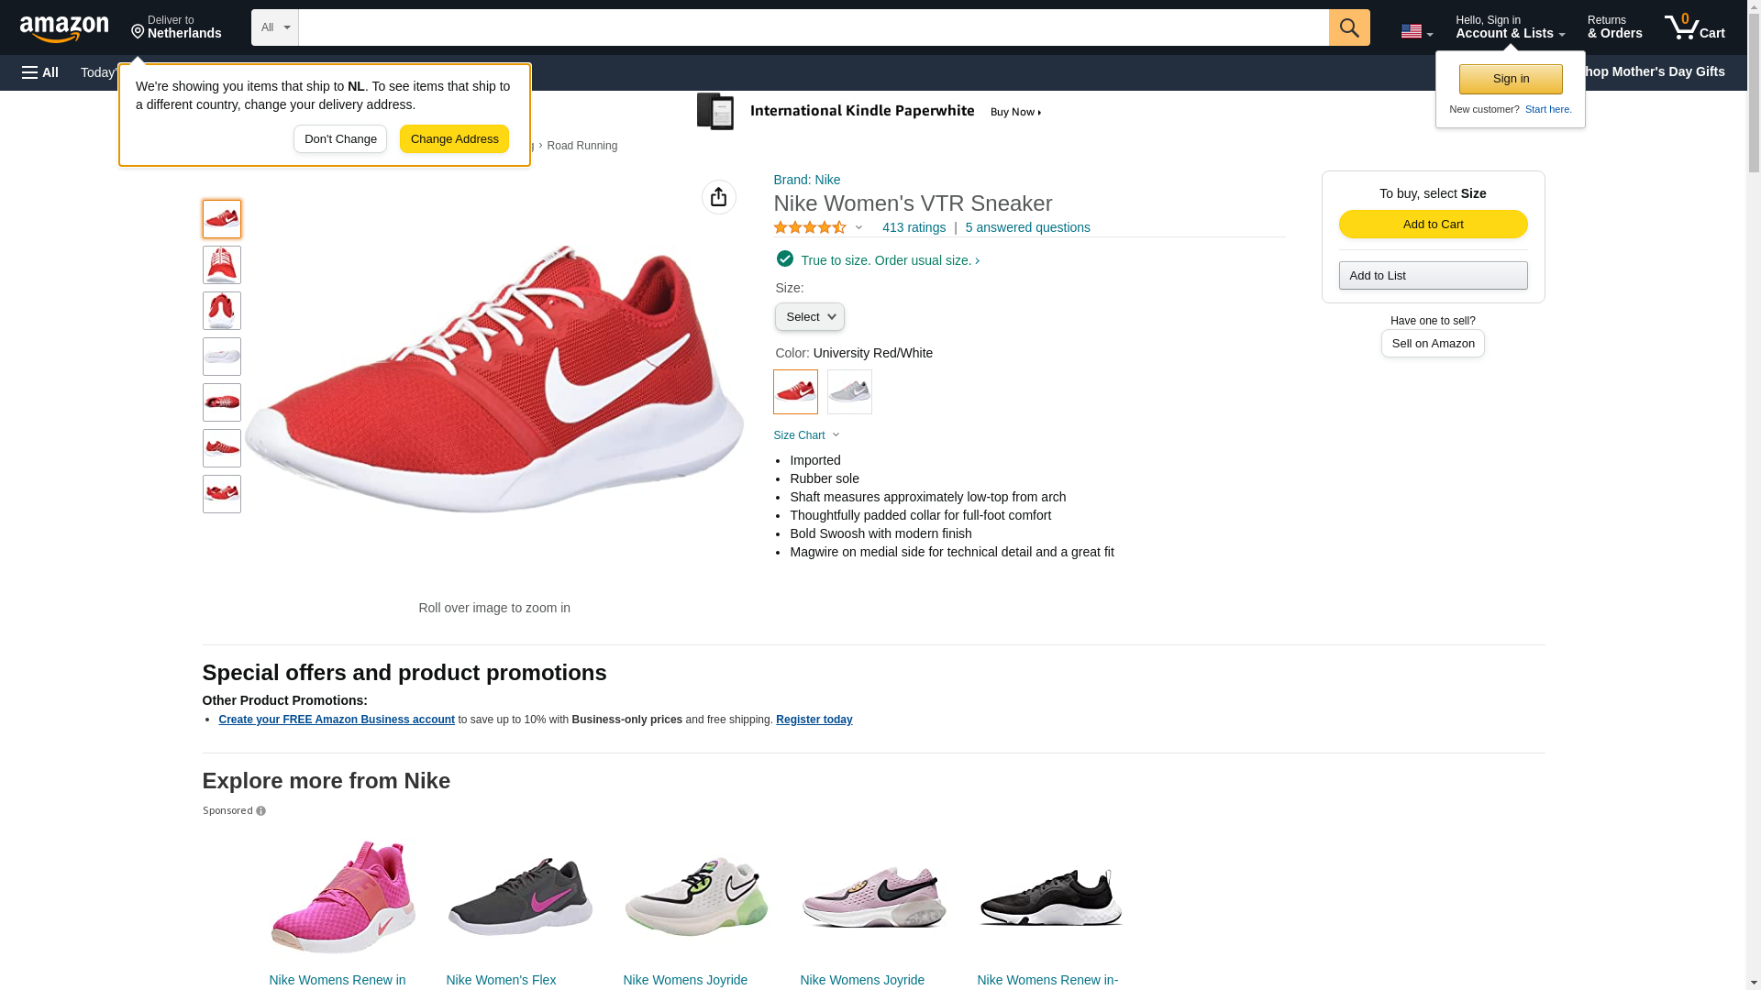This screenshot has width=1761, height=990.
Task: Click the search magnifier button
Action: 1348,27
